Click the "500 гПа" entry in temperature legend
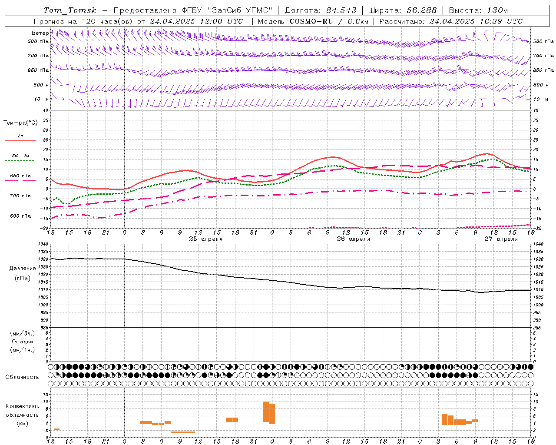 [x=20, y=216]
